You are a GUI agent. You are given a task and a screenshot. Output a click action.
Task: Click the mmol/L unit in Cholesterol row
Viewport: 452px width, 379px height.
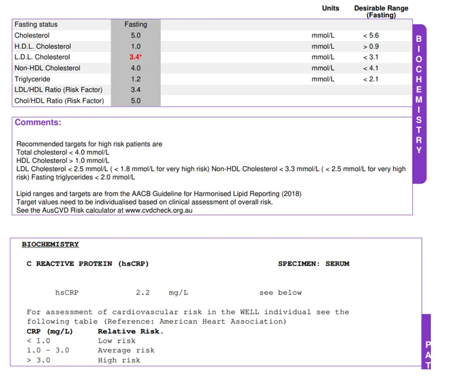323,36
